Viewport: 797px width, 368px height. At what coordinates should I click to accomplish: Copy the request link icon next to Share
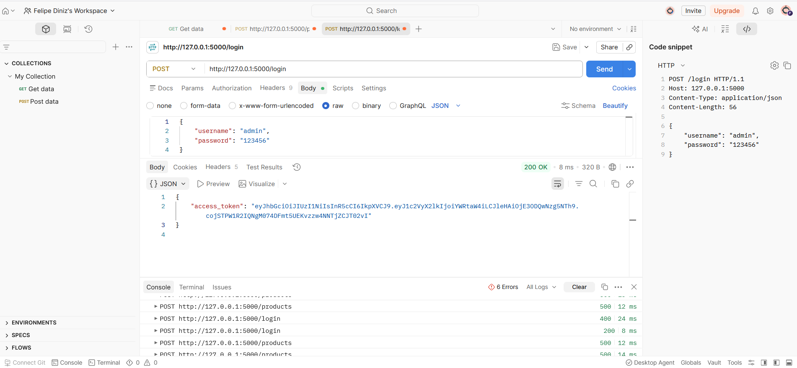click(x=629, y=47)
